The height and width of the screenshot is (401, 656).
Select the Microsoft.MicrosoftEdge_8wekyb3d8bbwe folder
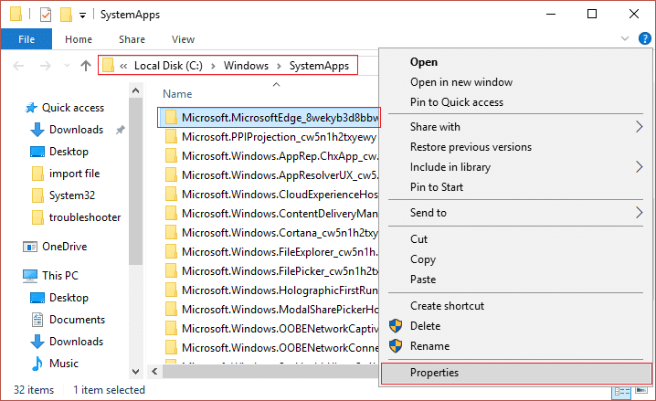pyautogui.click(x=269, y=118)
